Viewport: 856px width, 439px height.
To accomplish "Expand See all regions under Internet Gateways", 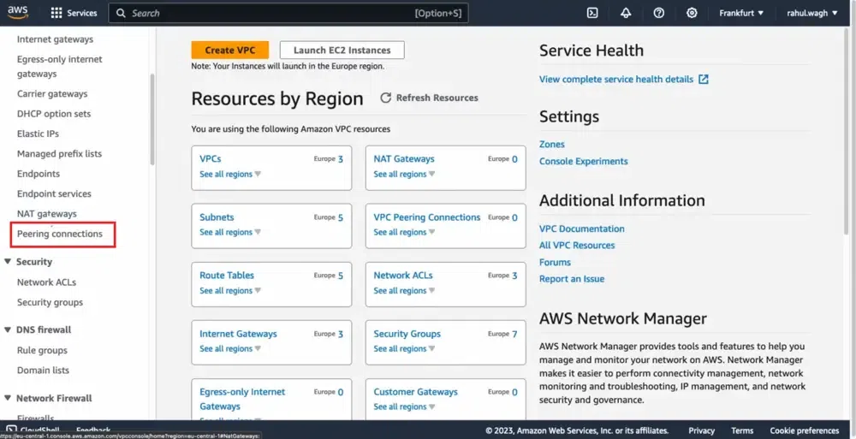I will tap(229, 348).
